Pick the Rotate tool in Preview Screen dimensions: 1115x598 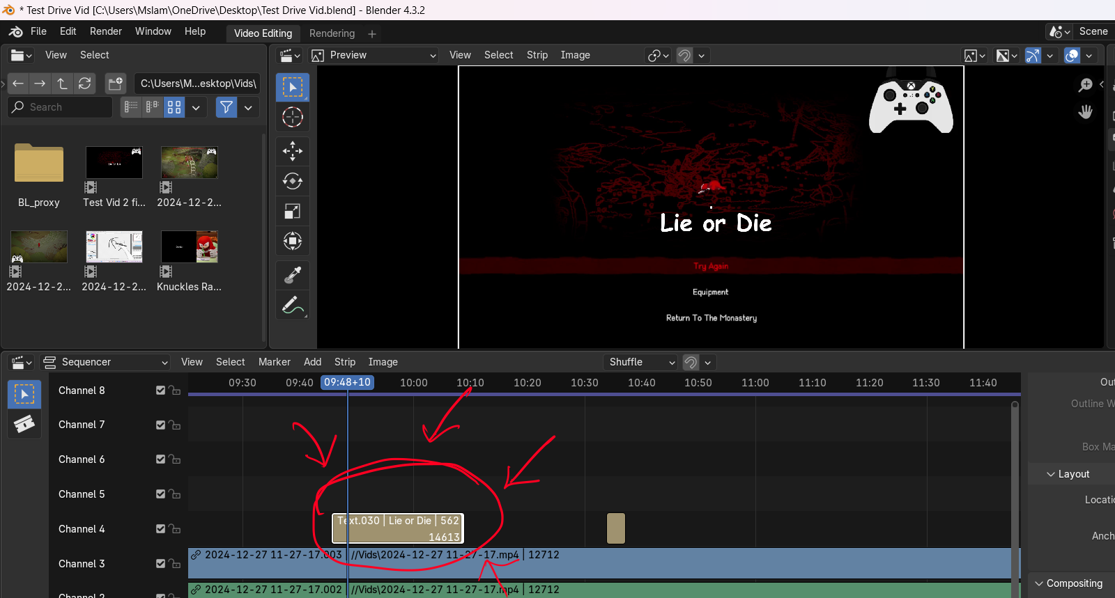point(293,181)
